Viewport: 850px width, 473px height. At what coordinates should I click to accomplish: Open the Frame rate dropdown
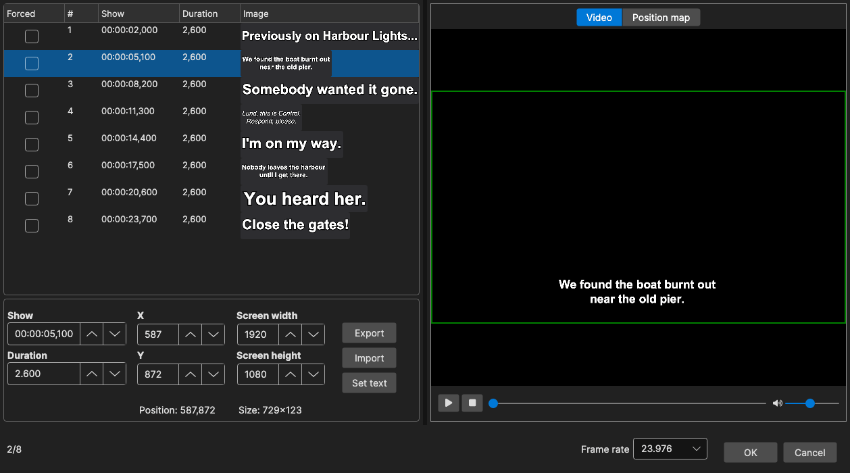coord(670,449)
